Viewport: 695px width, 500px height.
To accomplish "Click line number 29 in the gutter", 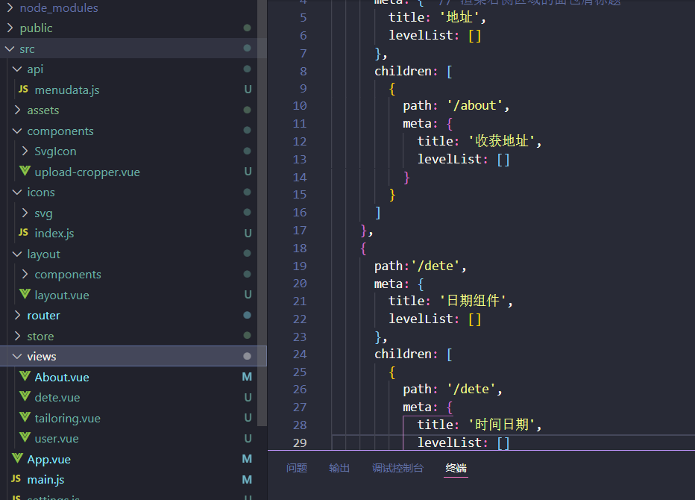I will pyautogui.click(x=300, y=443).
